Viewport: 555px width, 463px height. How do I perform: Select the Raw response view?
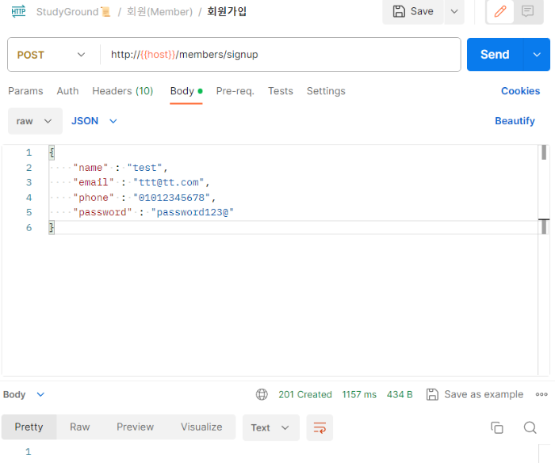pos(79,427)
